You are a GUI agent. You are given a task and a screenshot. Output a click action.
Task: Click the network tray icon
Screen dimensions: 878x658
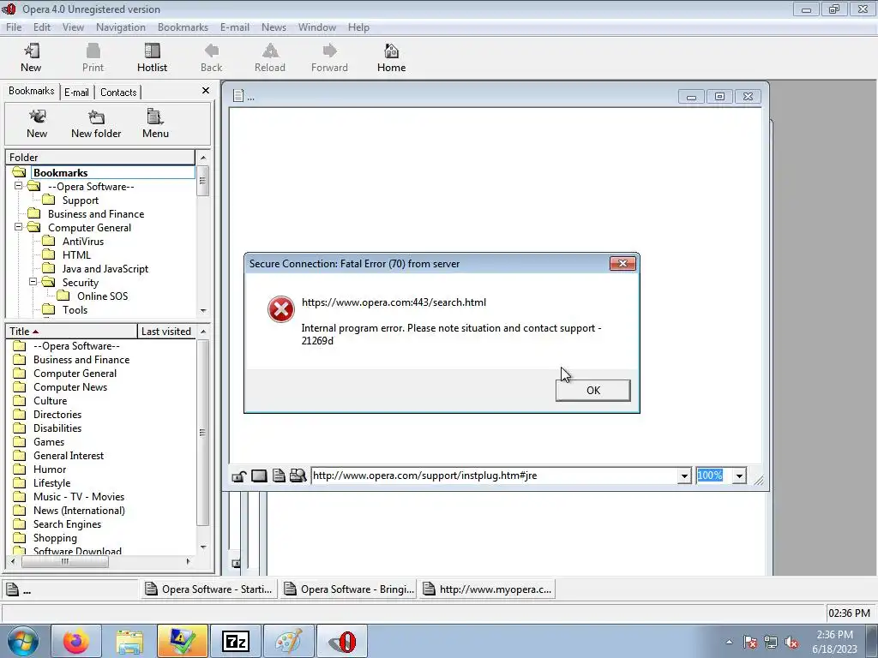pos(771,643)
